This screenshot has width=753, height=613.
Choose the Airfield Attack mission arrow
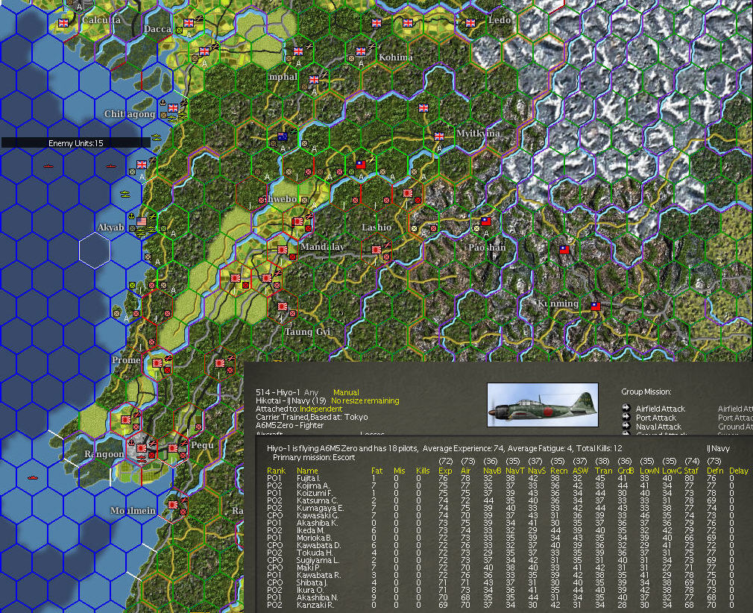[x=626, y=408]
